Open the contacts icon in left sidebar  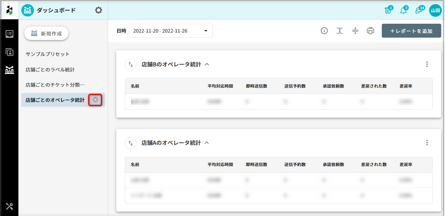(x=10, y=52)
